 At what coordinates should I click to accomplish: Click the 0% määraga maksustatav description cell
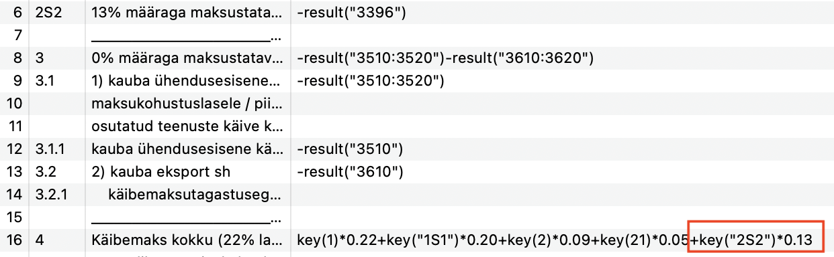click(x=188, y=58)
